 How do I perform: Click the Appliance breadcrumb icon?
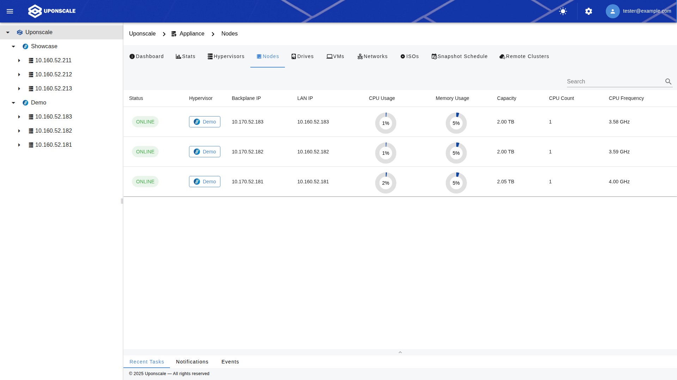174,34
